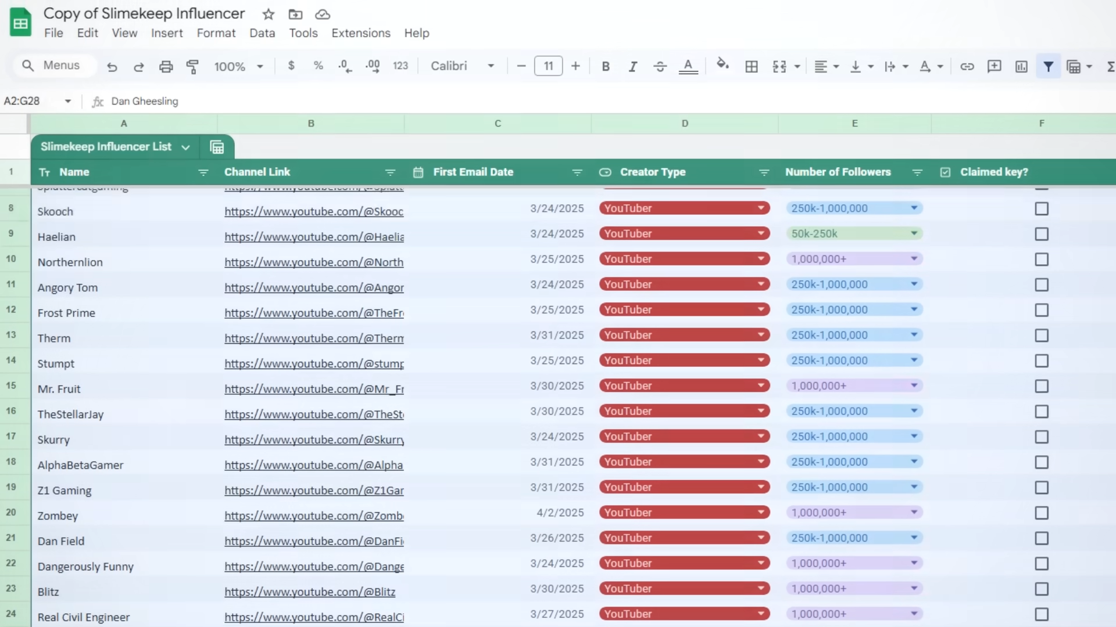This screenshot has height=627, width=1116.
Task: Open Northernlion's YouTube channel link
Action: pos(314,262)
